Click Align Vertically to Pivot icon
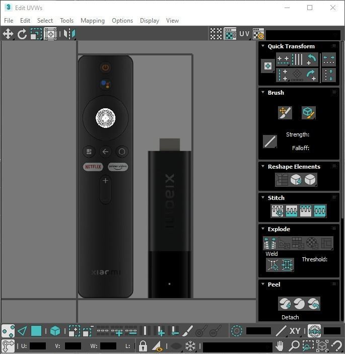Viewport: 345px width, 354px height. 283,75
